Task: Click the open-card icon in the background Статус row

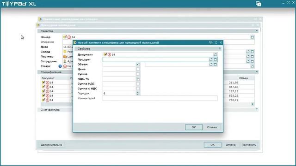Action: (252, 66)
